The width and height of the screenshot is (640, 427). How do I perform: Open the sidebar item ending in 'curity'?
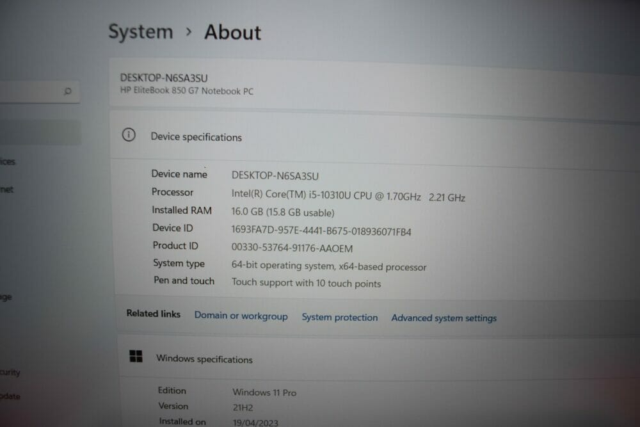[10, 372]
